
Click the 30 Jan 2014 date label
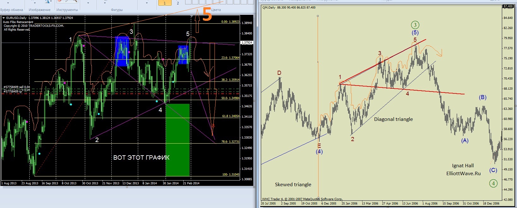(171, 183)
